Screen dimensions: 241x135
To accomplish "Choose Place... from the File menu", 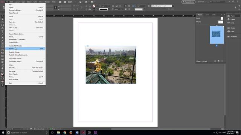I will click(x=25, y=37).
